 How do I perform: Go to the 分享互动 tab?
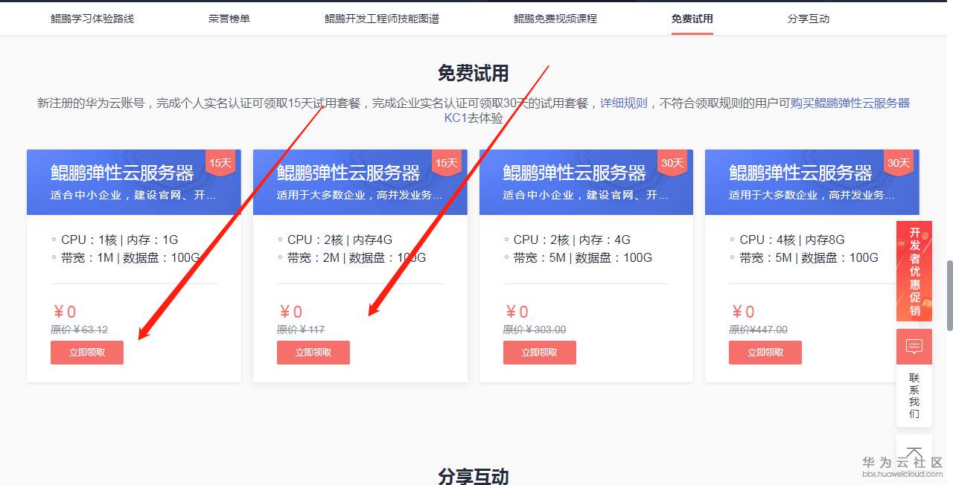pyautogui.click(x=809, y=19)
